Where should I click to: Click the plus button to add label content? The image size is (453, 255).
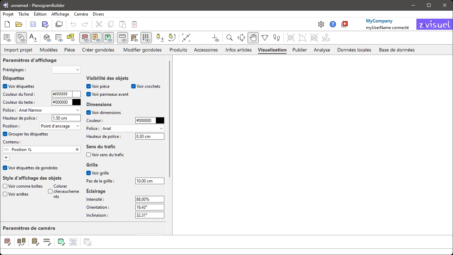(6, 158)
